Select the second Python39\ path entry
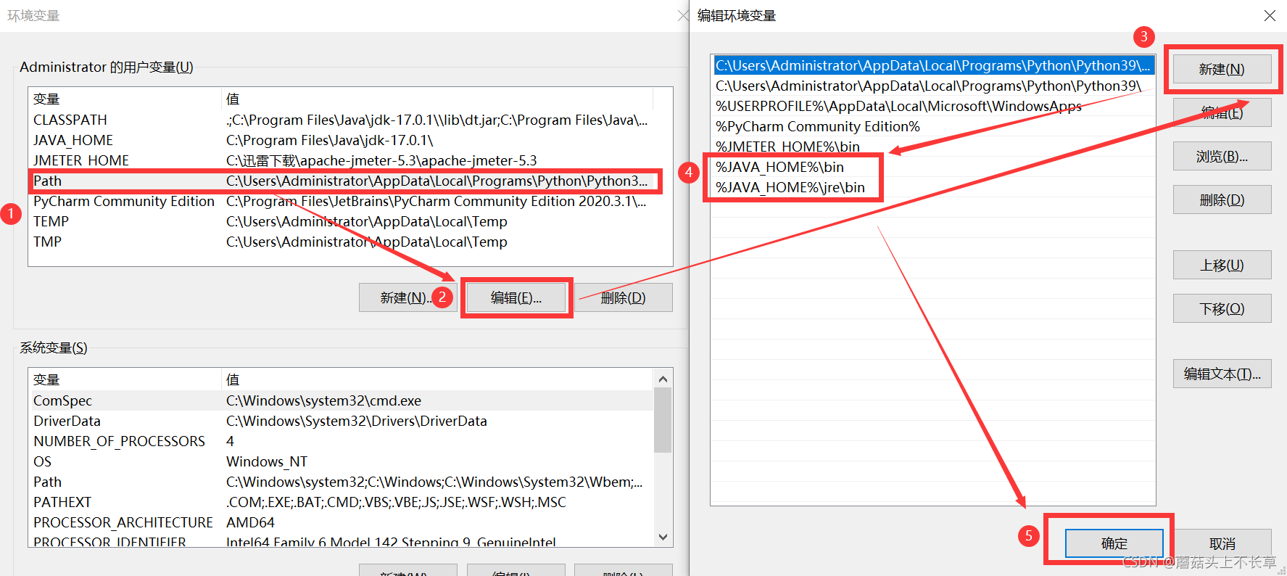Screen dimensions: 1287x576 (933, 86)
